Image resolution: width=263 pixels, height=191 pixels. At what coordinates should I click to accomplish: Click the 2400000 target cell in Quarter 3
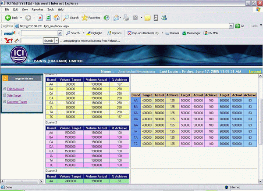(x=70, y=181)
